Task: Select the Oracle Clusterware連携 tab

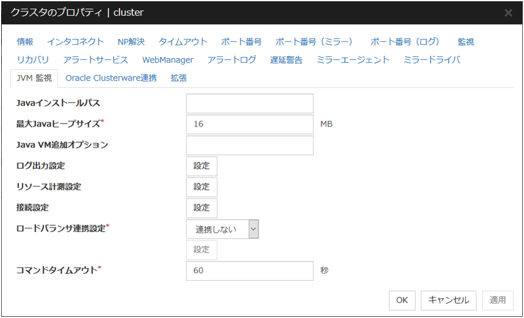Action: [x=111, y=78]
